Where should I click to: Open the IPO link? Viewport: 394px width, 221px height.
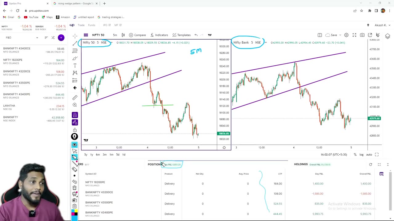point(107,25)
